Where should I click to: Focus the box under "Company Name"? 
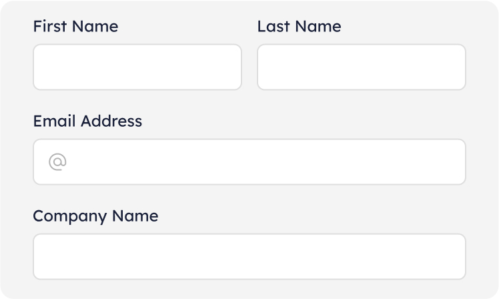click(249, 256)
